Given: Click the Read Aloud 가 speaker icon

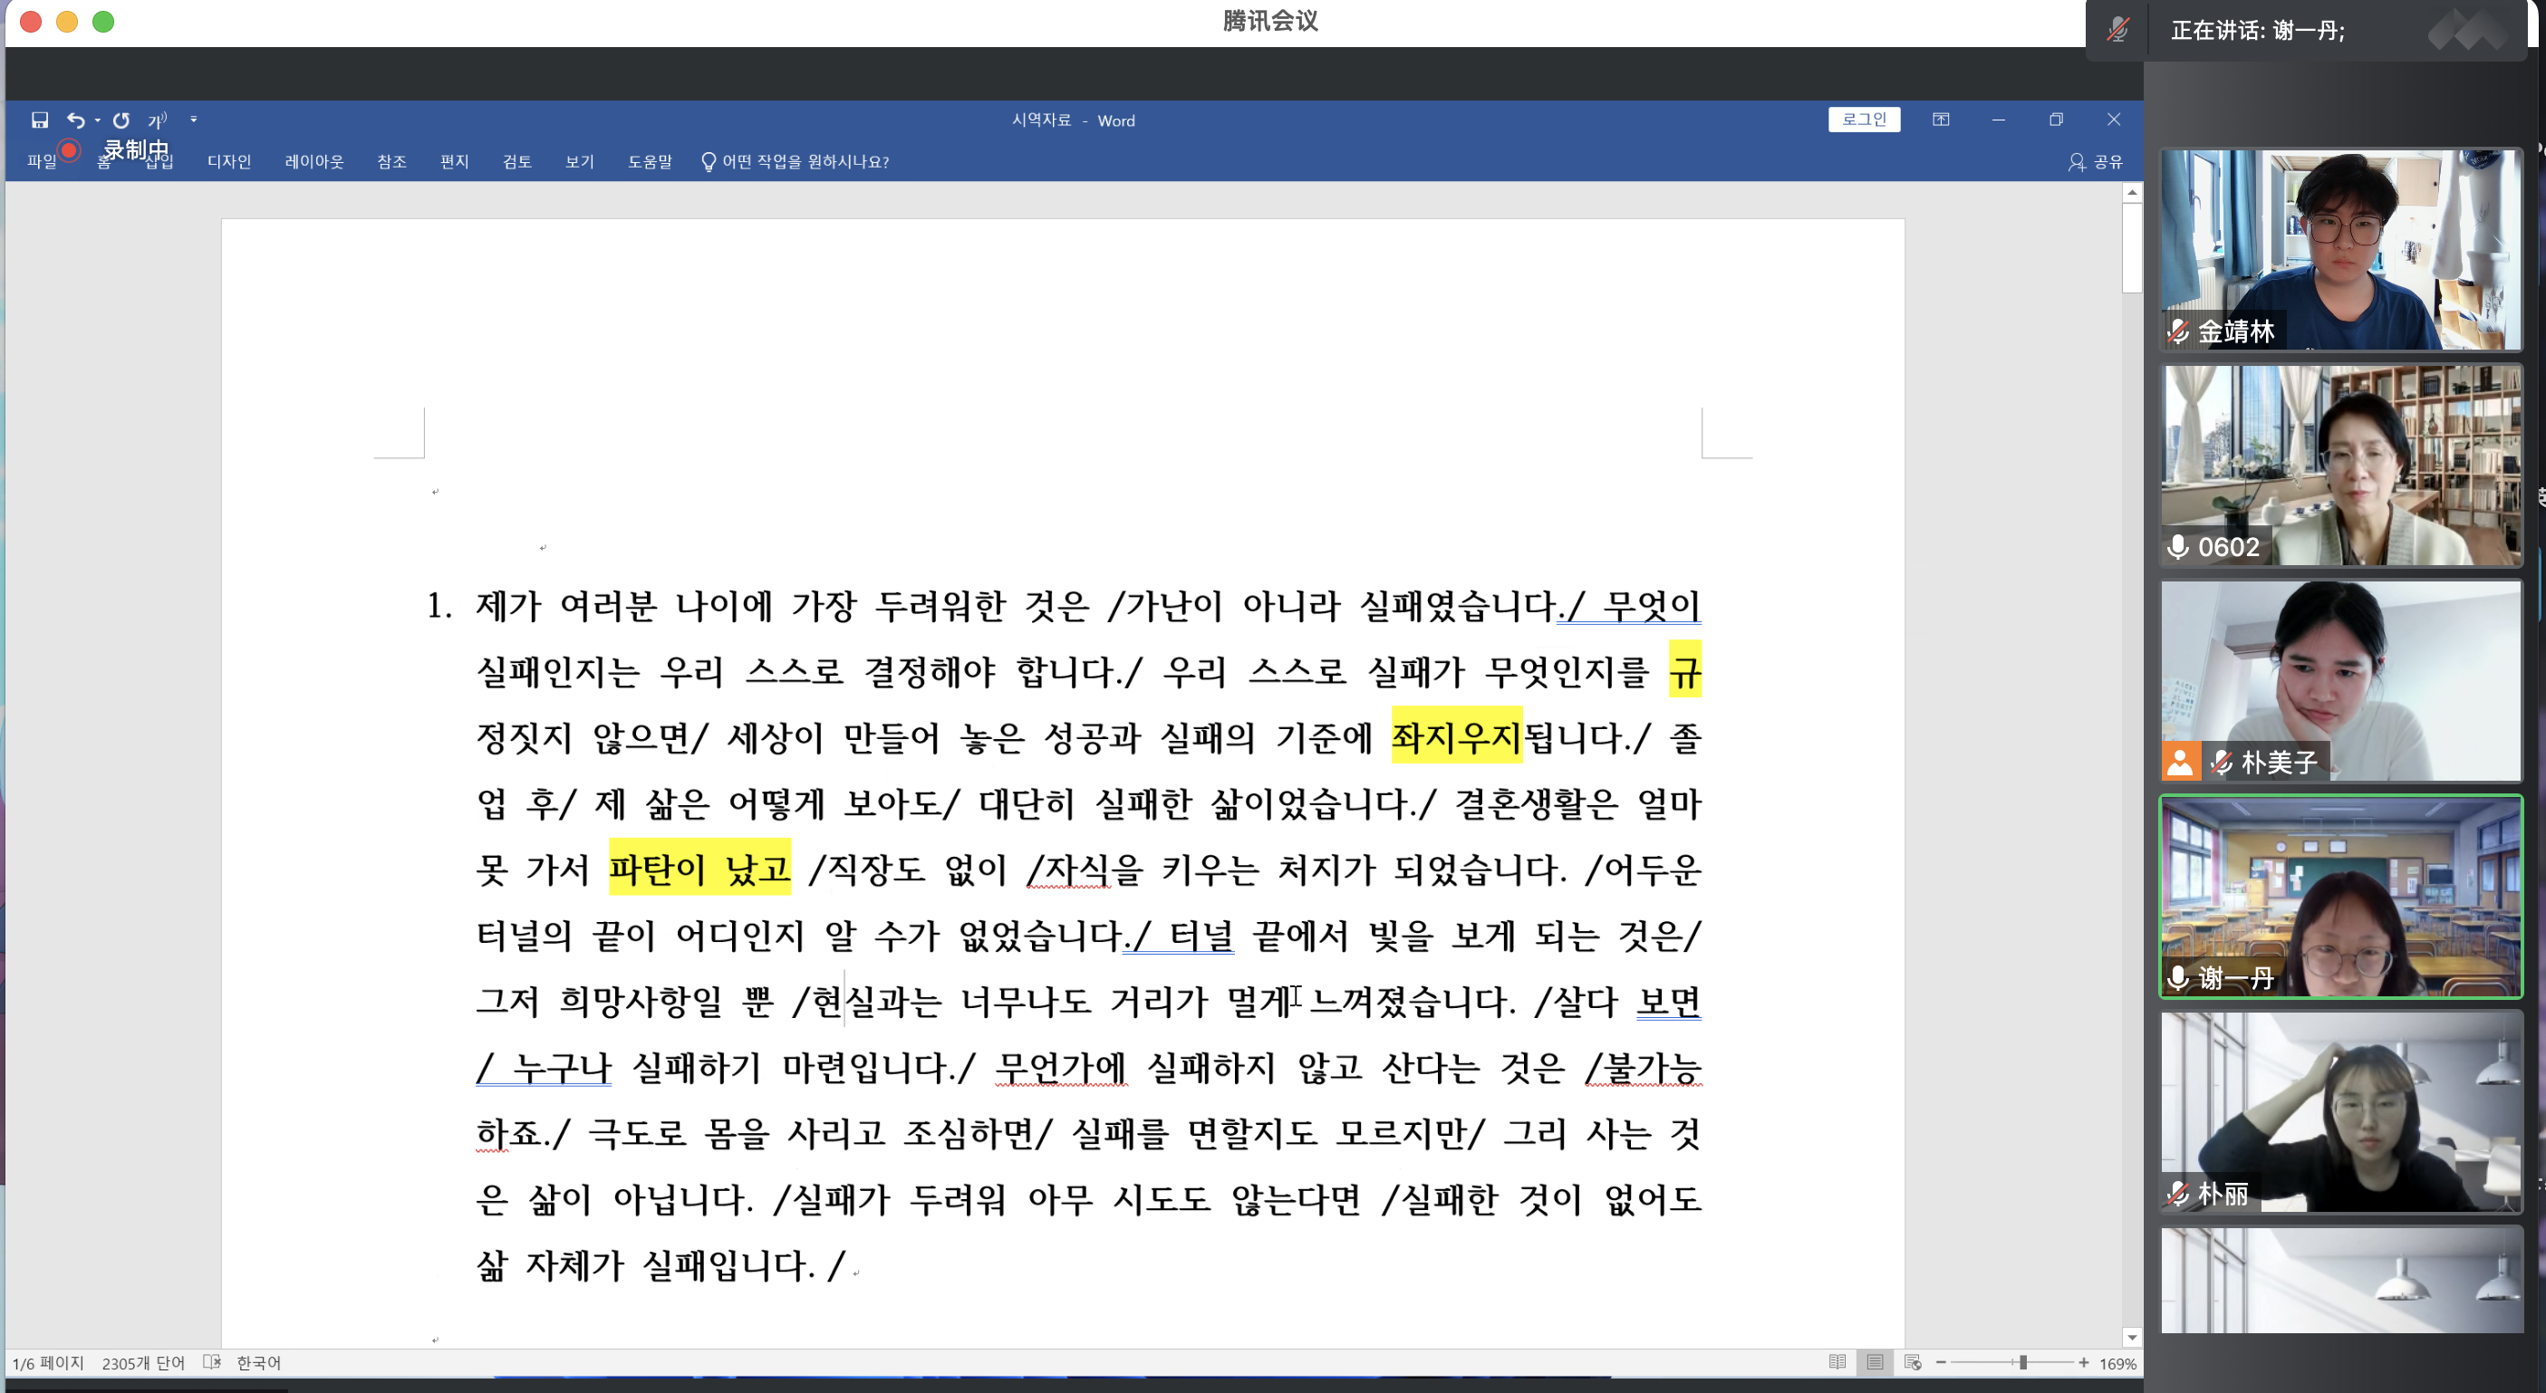Looking at the screenshot, I should click(157, 120).
